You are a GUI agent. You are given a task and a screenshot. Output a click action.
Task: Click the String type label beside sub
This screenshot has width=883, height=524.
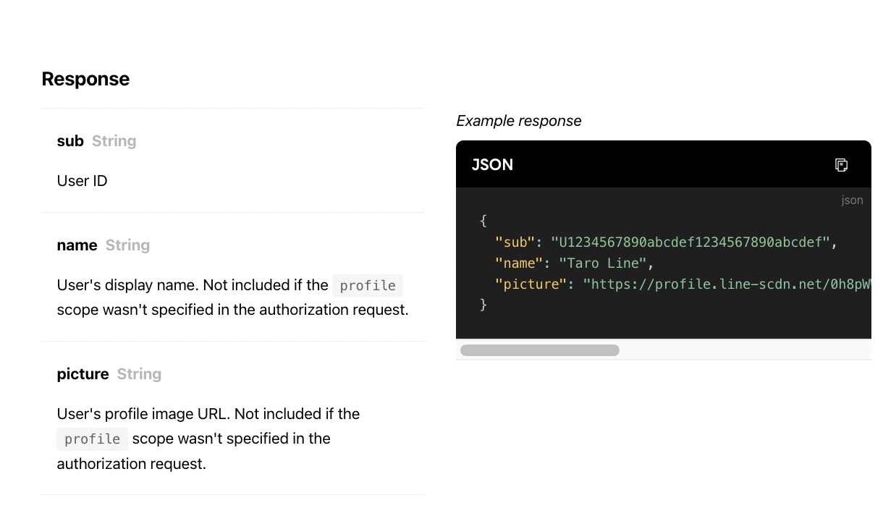tap(114, 141)
